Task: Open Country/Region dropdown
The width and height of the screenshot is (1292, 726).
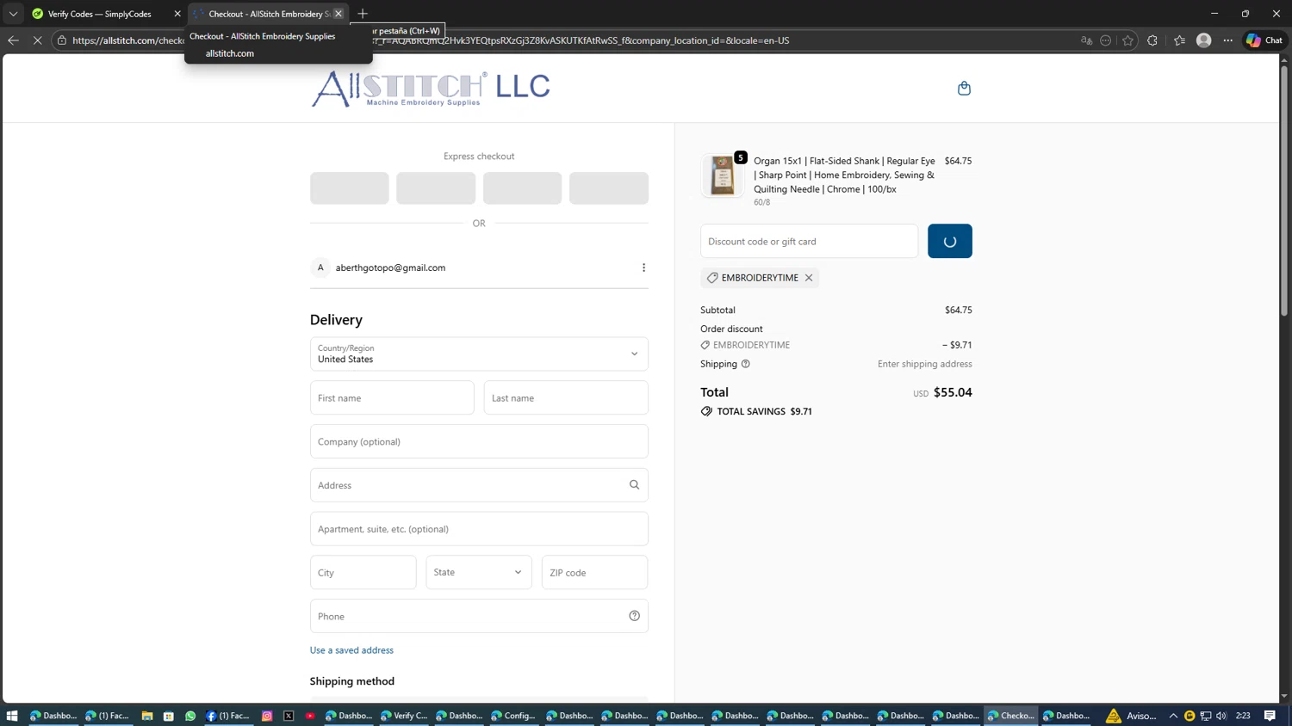Action: [479, 354]
